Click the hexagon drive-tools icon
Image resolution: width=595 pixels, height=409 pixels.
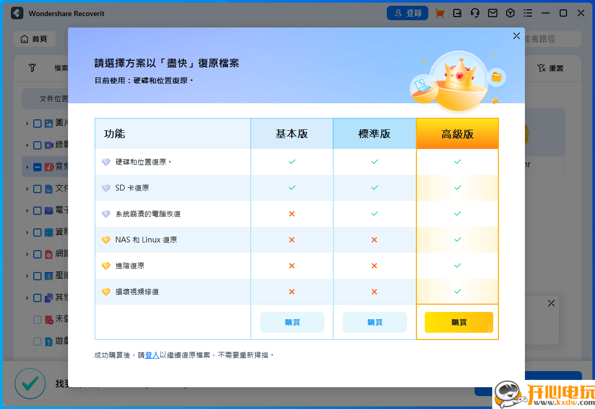pos(510,13)
